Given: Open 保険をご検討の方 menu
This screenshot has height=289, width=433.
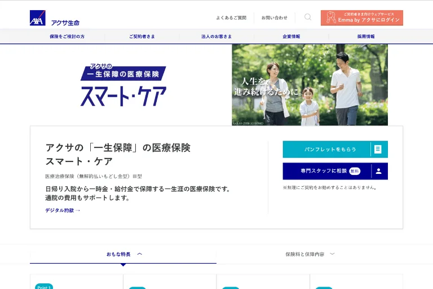Looking at the screenshot, I should click(67, 37).
